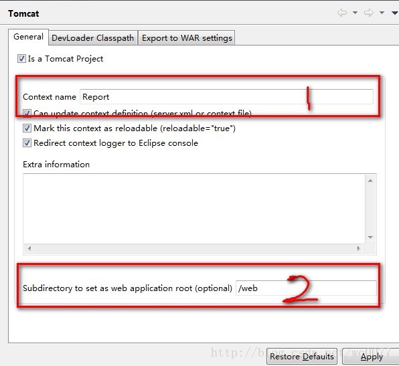Viewport: 399px width, 366px height.
Task: Toggle Redirect context logger to Eclipse console
Action: coord(27,143)
